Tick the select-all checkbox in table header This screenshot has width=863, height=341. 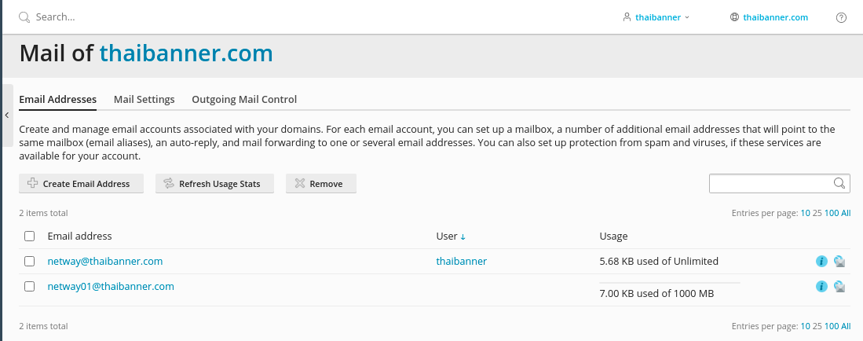tap(30, 236)
